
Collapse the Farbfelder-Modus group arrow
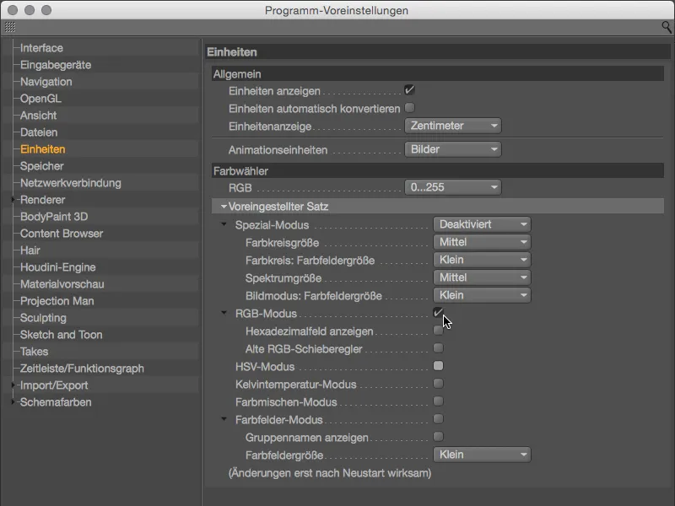(x=224, y=419)
